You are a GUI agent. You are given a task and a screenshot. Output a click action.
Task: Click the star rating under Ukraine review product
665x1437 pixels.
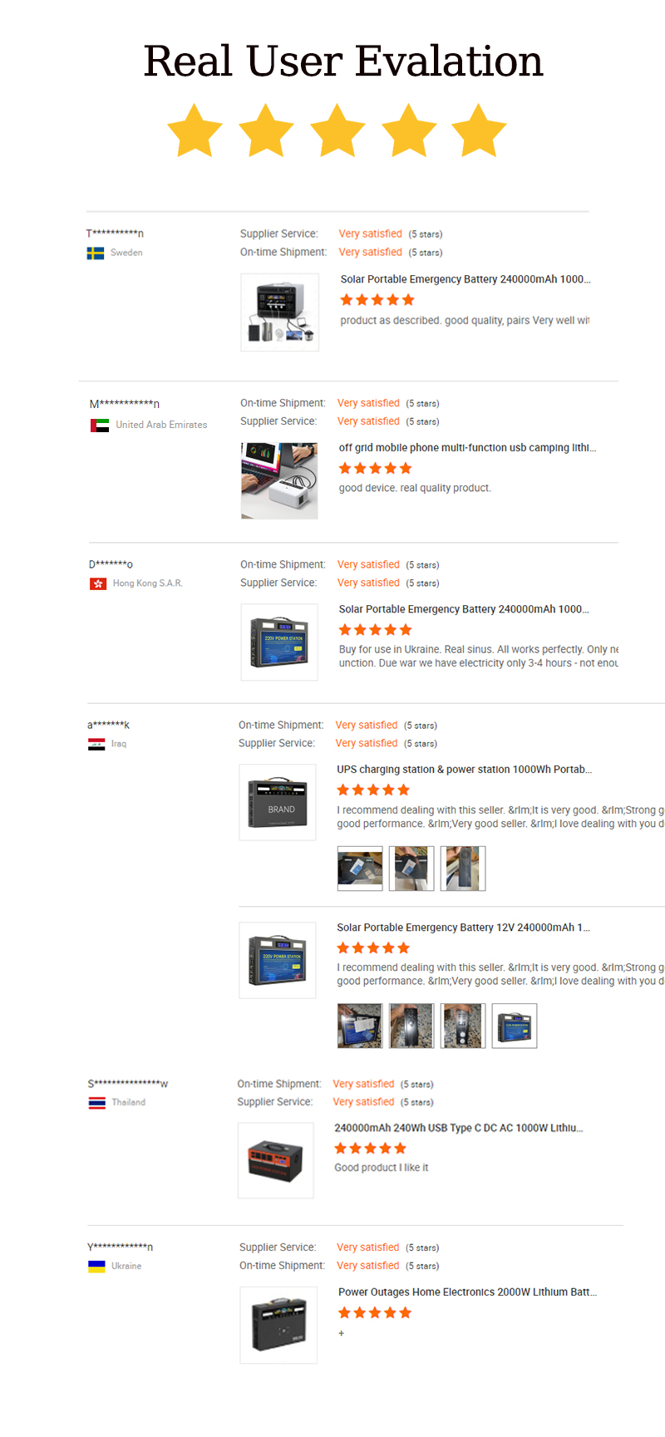click(375, 1313)
